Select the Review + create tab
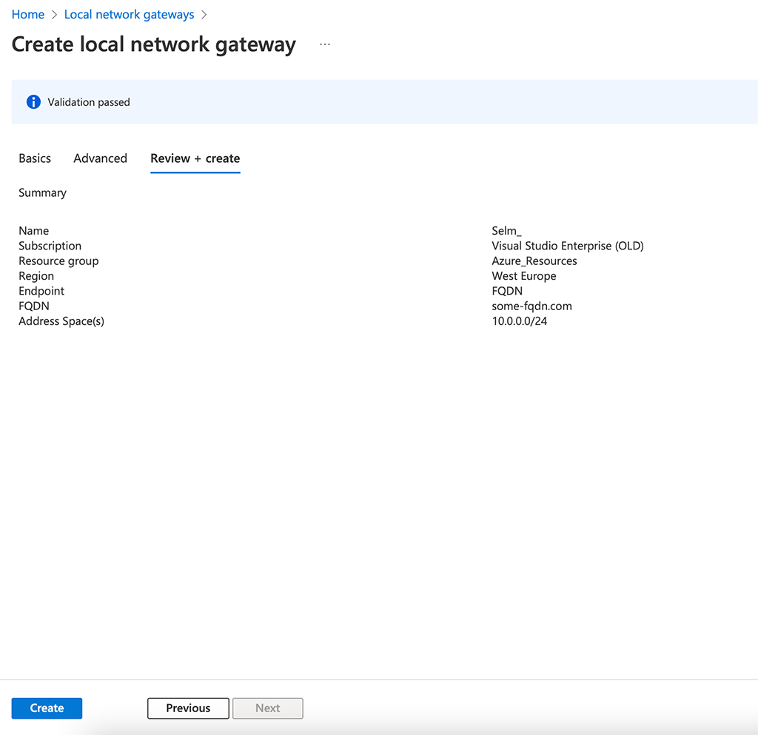The image size is (758, 735). coord(195,158)
